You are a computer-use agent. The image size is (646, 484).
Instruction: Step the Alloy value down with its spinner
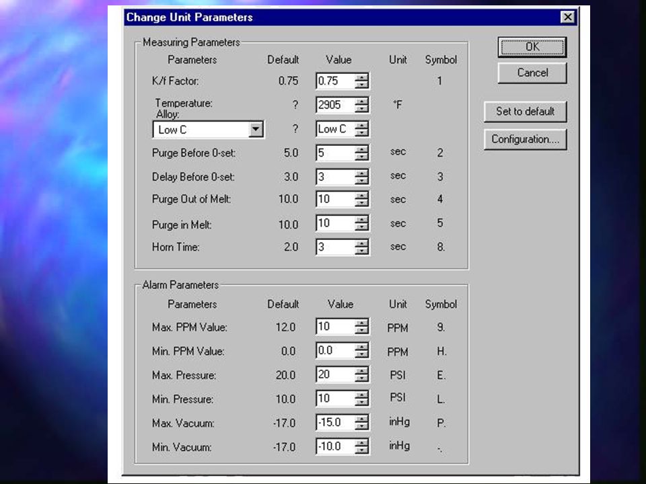362,132
